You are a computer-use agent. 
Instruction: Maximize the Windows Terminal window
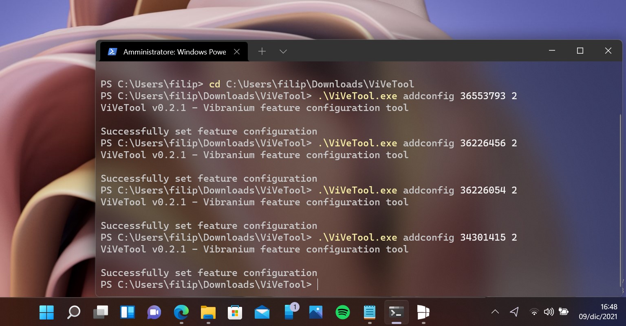580,51
